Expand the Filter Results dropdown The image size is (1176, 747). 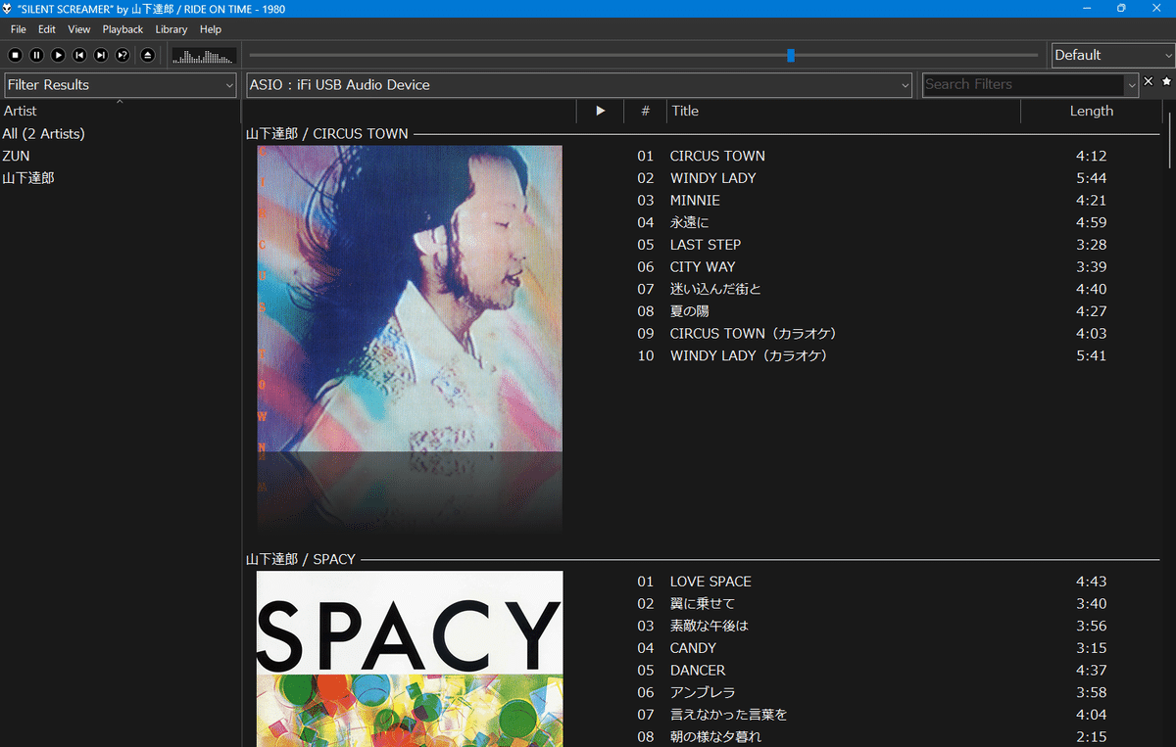121,85
